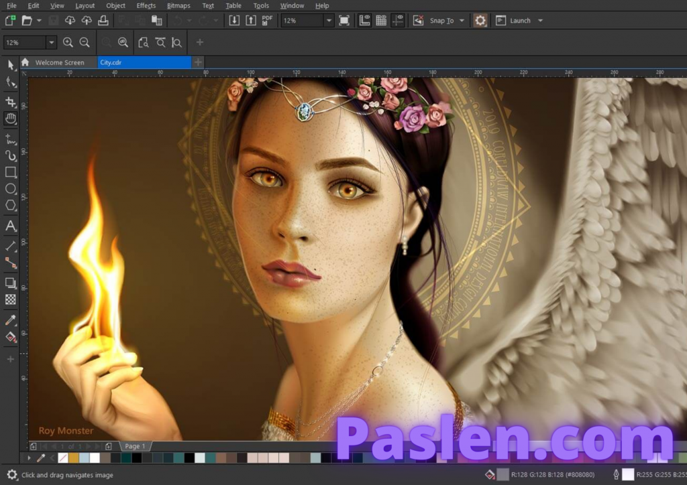
Task: Zoom to all objects
Action: (123, 42)
